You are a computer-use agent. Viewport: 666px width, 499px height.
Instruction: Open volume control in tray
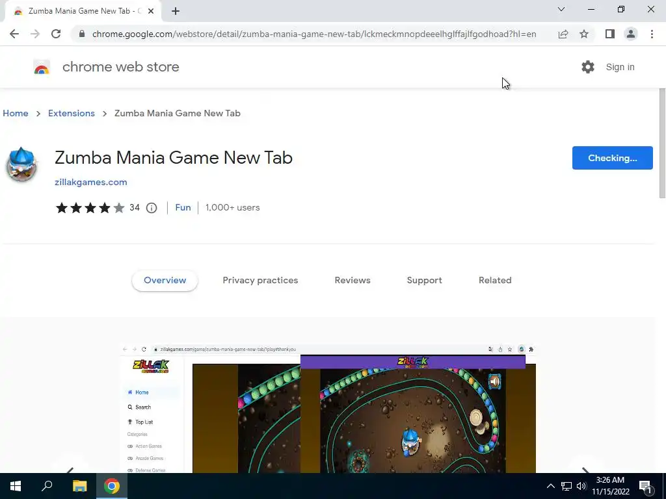click(581, 486)
